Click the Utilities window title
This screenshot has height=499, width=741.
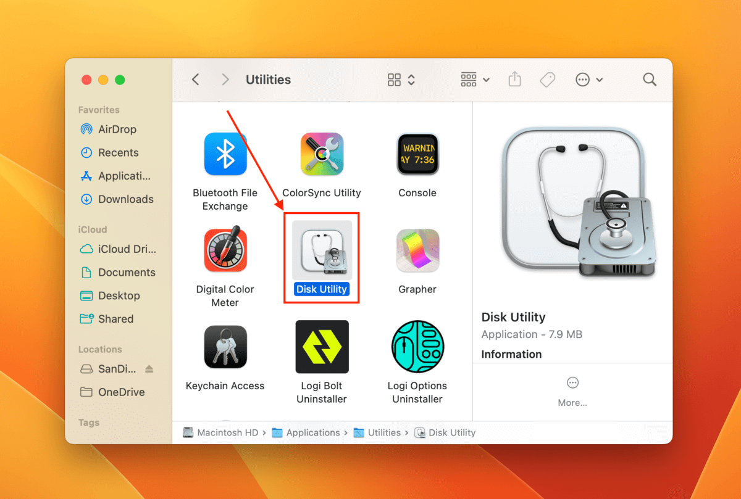[268, 80]
